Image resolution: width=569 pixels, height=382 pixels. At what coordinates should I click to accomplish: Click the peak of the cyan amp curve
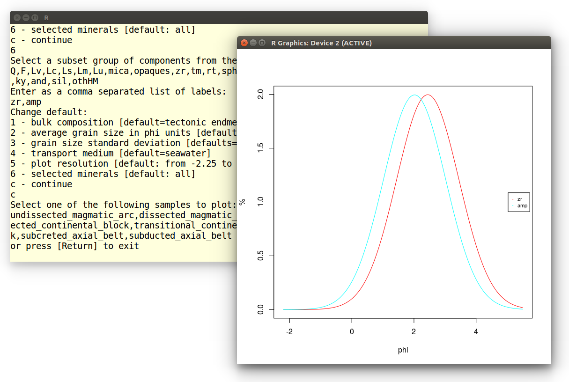(x=414, y=95)
